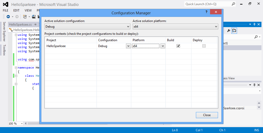Click the Ln 8 status bar entry
Viewport: 263px width, 133px height.
175,130
